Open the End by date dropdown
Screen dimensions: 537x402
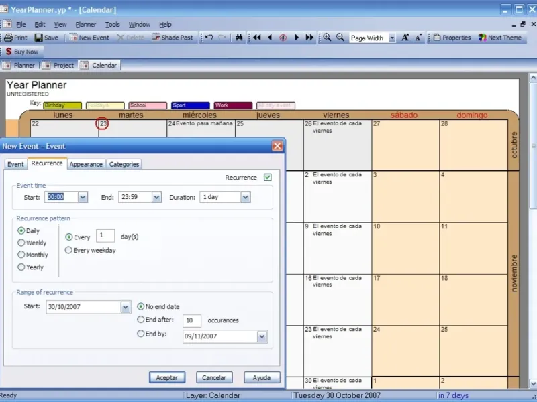click(x=262, y=337)
